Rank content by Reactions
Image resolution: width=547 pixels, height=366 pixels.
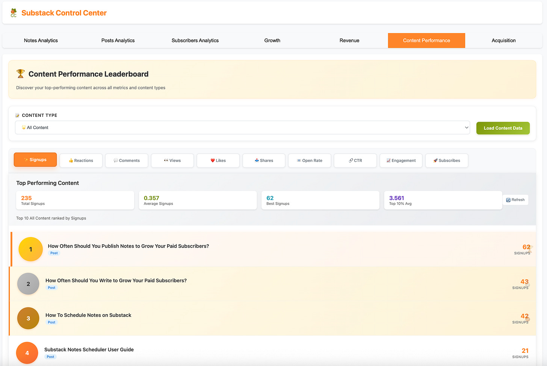[x=81, y=160]
